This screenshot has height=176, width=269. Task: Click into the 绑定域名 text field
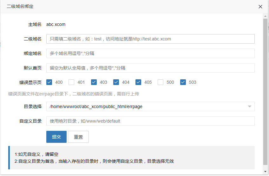click(150, 53)
